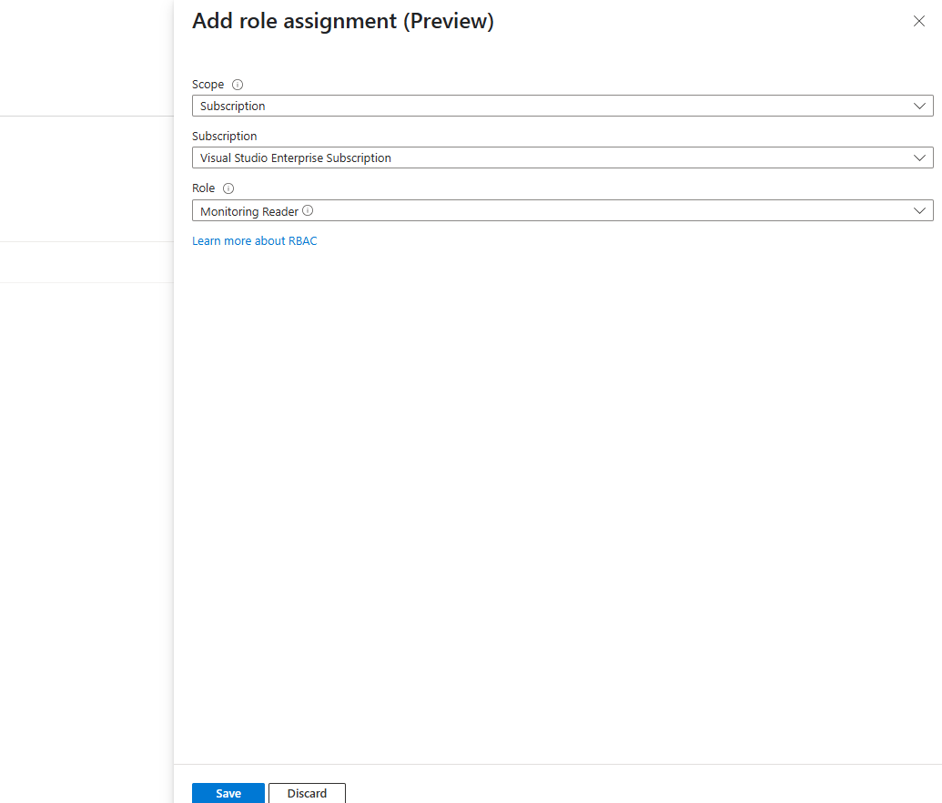
Task: Expand the Subscription dropdown chevron arrow
Action: coord(918,158)
